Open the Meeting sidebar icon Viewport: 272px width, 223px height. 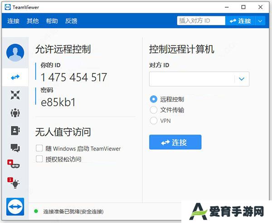(15, 113)
